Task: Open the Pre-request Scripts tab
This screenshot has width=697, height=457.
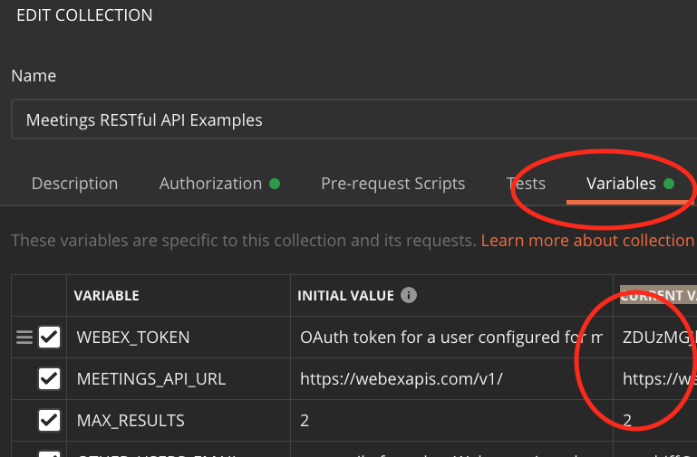Action: pos(393,184)
